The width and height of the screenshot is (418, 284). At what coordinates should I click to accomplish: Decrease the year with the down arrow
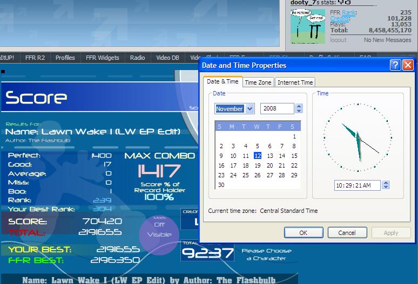[x=299, y=110]
